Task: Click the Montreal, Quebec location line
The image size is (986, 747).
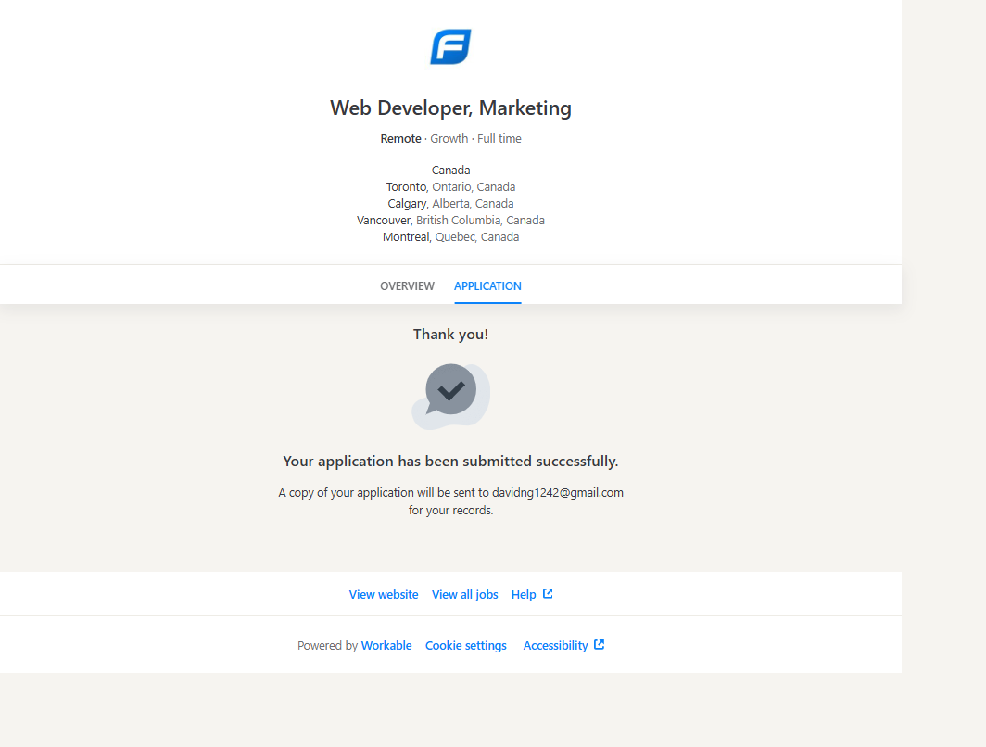Action: (450, 237)
